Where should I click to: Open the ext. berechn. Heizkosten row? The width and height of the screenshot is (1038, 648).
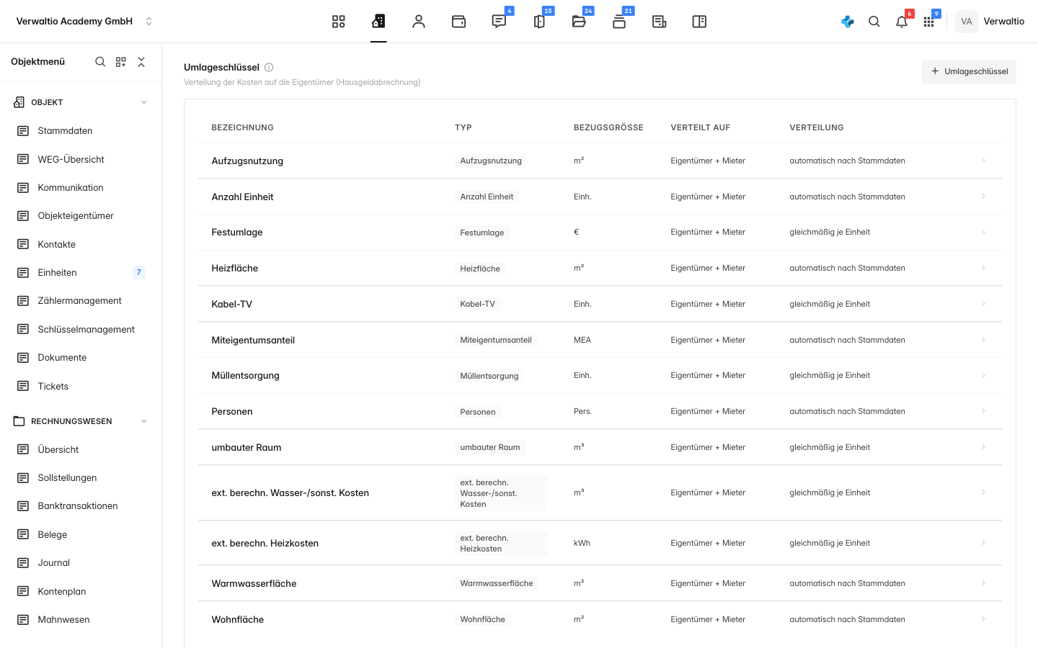(x=600, y=543)
